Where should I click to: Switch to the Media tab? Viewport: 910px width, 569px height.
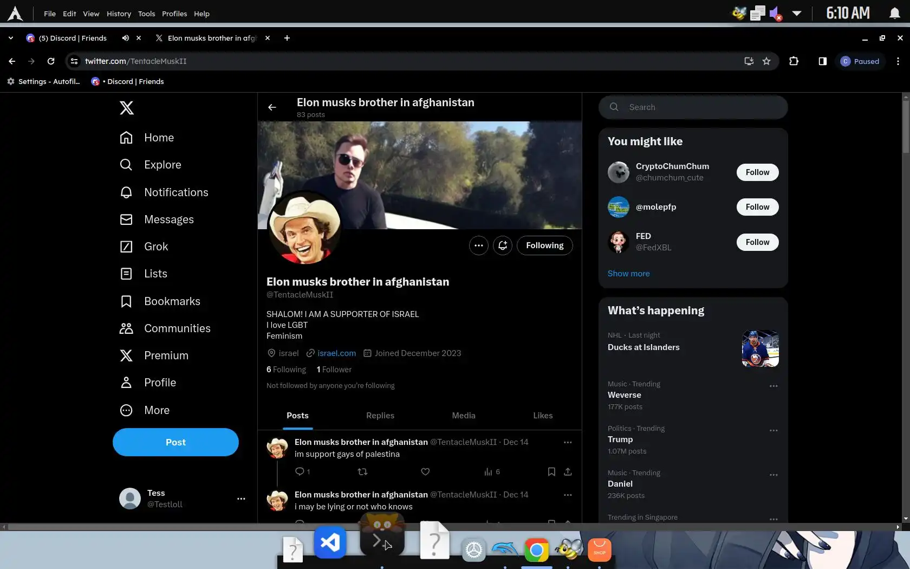(x=464, y=416)
